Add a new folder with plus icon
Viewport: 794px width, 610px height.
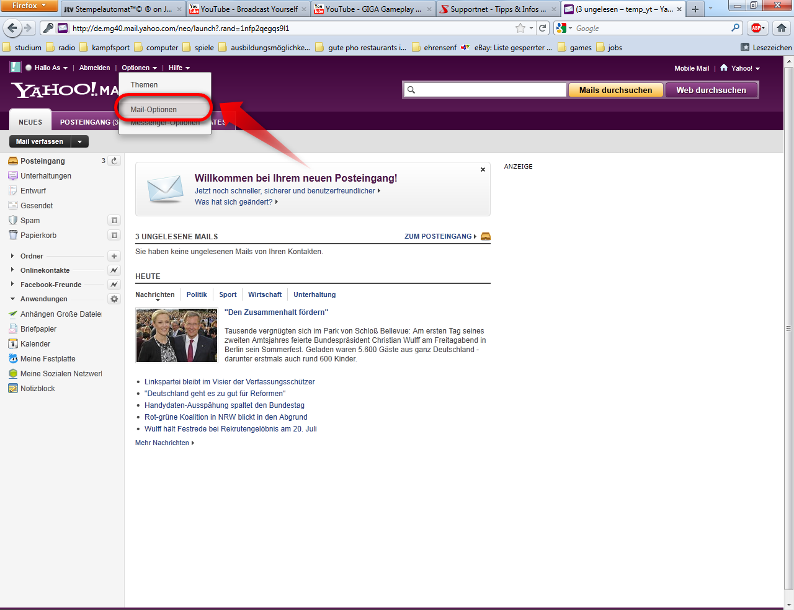point(114,256)
